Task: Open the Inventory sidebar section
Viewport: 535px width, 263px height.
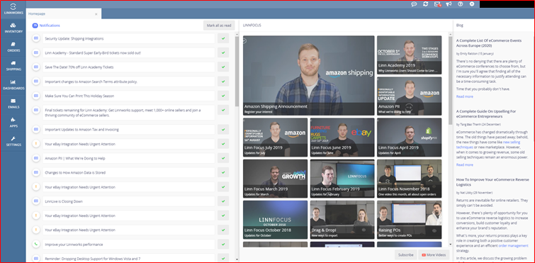Action: point(13,28)
